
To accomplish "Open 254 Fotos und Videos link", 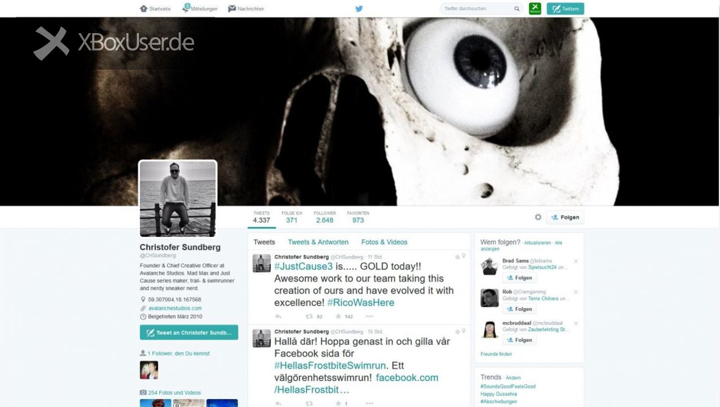I will pos(174,393).
